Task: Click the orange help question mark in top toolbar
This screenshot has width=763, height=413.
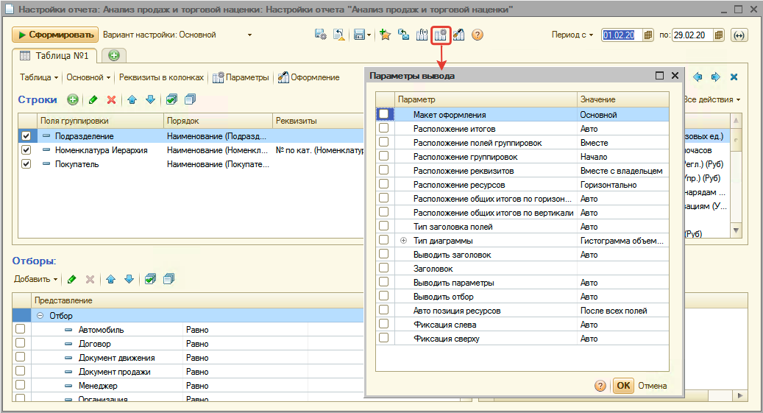Action: tap(478, 35)
